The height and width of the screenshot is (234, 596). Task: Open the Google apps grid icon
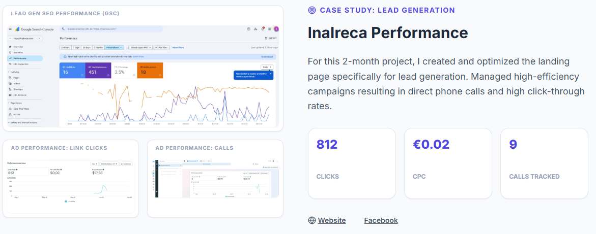click(269, 29)
